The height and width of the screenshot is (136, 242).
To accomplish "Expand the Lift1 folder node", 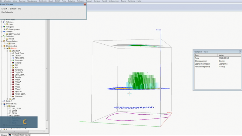I will coord(7,99).
